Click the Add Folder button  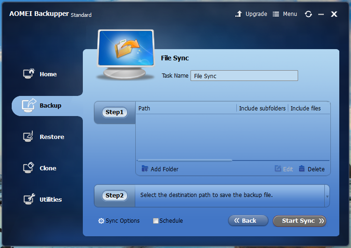[160, 169]
